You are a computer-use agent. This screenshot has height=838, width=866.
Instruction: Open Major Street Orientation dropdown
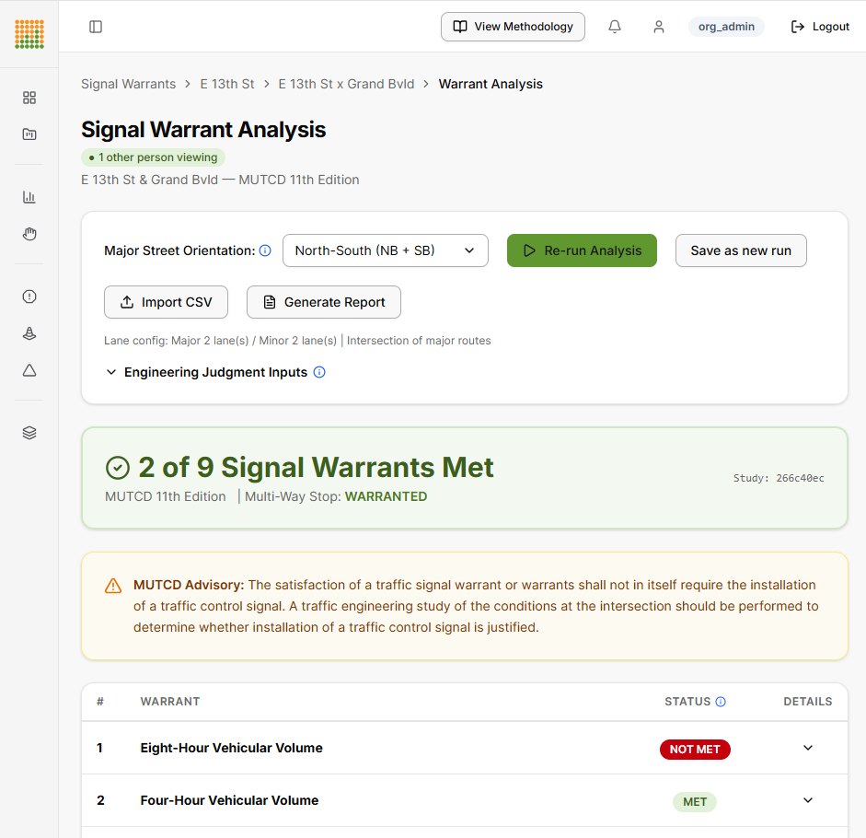[385, 250]
